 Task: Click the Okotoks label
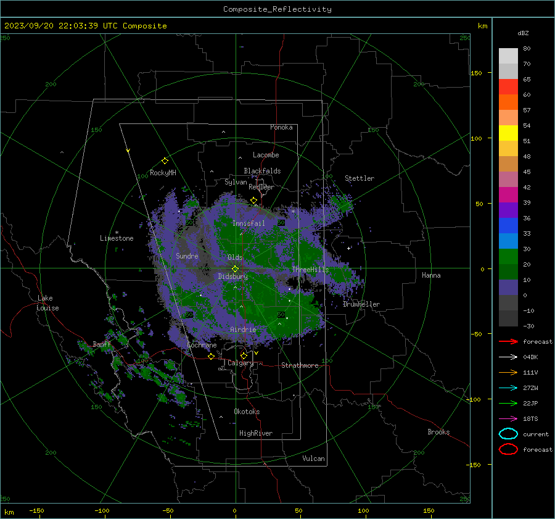pyautogui.click(x=247, y=412)
